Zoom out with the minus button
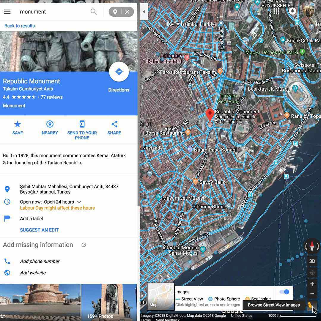Viewport: 321px width, 321px height. click(312, 294)
